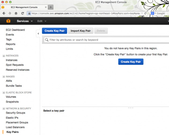Select Key Pairs in sidebar
Image resolution: width=169 pixels, height=135 pixels.
click(13, 132)
